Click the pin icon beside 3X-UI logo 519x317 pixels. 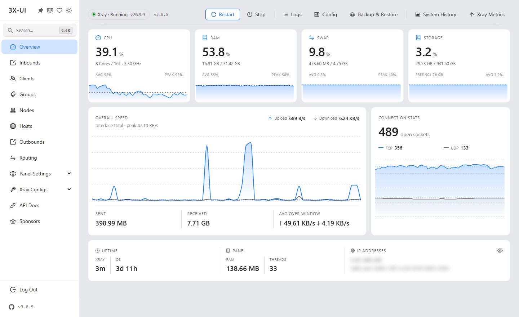pyautogui.click(x=41, y=10)
